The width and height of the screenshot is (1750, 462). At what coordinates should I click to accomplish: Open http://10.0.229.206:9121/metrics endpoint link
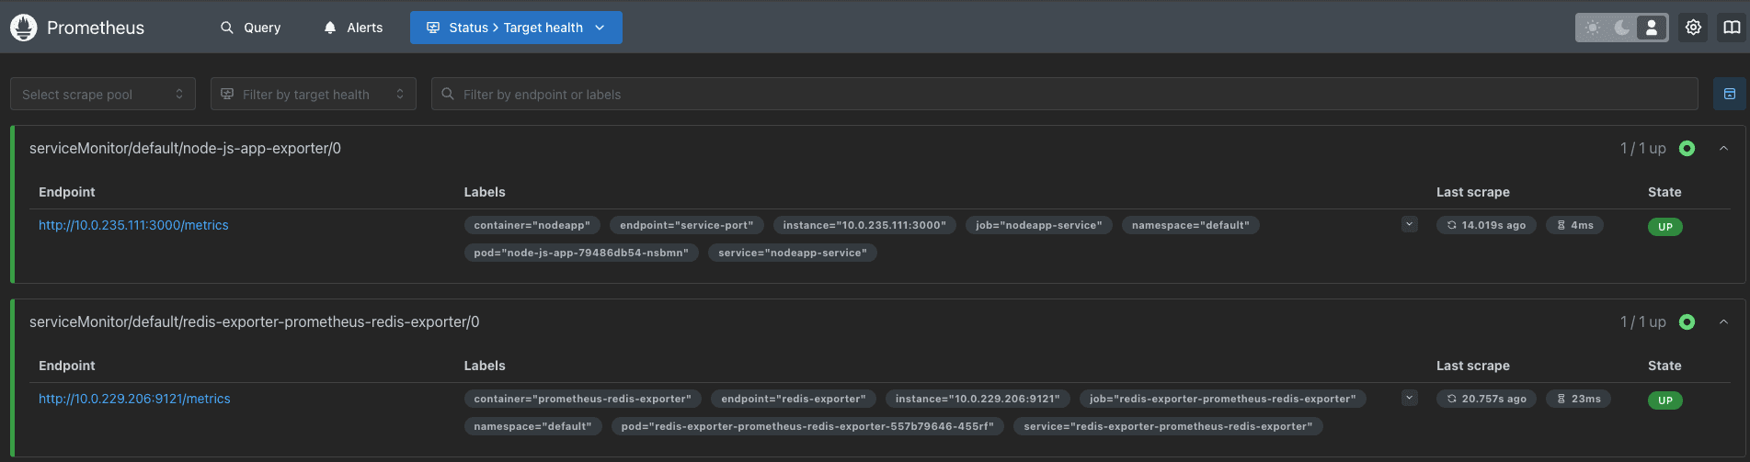tap(134, 399)
